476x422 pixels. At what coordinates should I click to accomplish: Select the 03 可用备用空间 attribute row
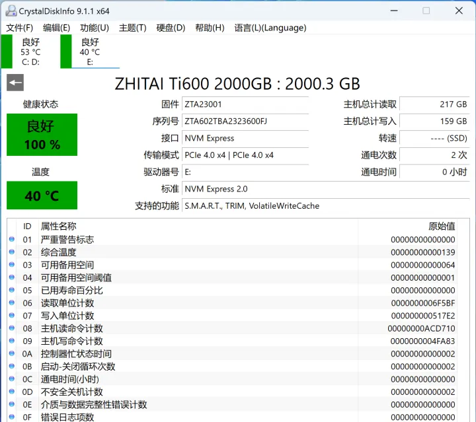[198, 265]
